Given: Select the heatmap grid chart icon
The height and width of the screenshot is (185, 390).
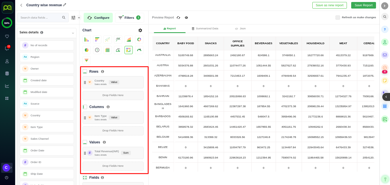Looking at the screenshot, I should [108, 50].
